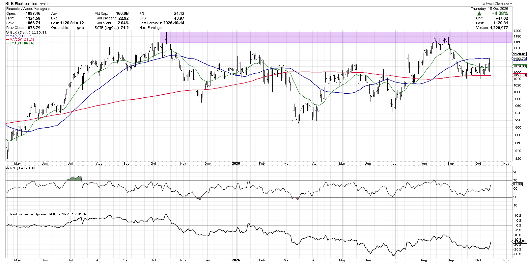
Task: Click the 1079.63 EMA axis tag
Action: (x=519, y=66)
